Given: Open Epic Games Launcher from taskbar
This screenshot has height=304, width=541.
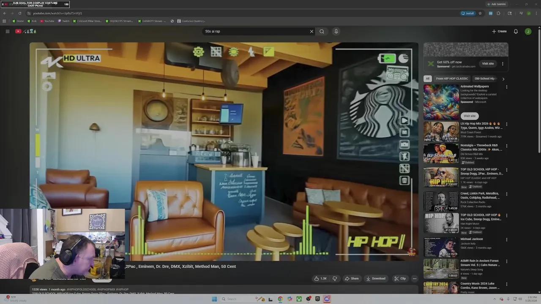Looking at the screenshot, I should (x=317, y=299).
